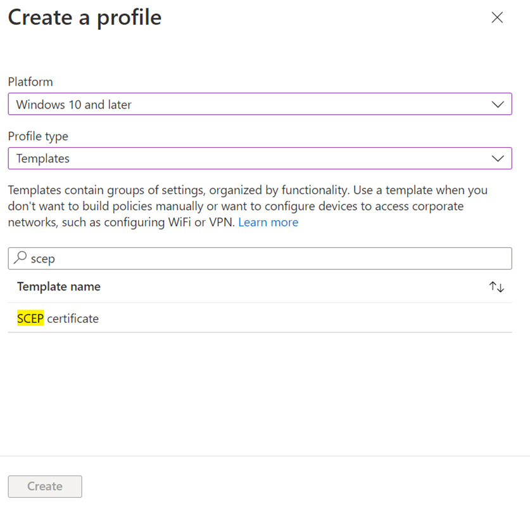Click the sort arrows icon on Template name
This screenshot has width=530, height=520.
coord(496,287)
